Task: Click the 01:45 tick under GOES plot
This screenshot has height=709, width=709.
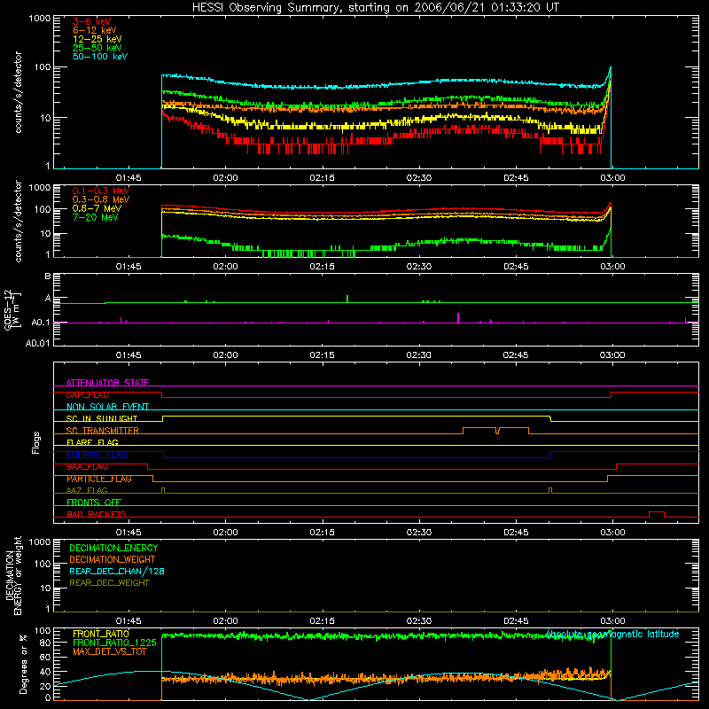Action: pos(129,355)
